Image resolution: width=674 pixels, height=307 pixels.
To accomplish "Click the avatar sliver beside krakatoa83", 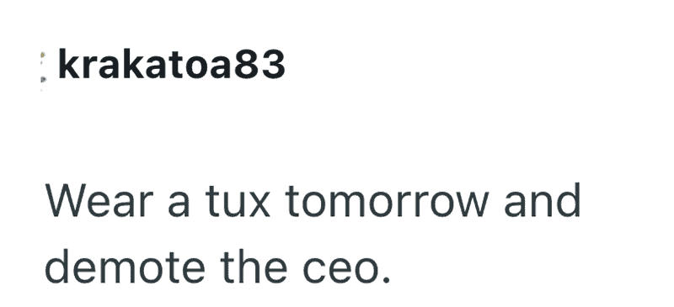I will 43,68.
